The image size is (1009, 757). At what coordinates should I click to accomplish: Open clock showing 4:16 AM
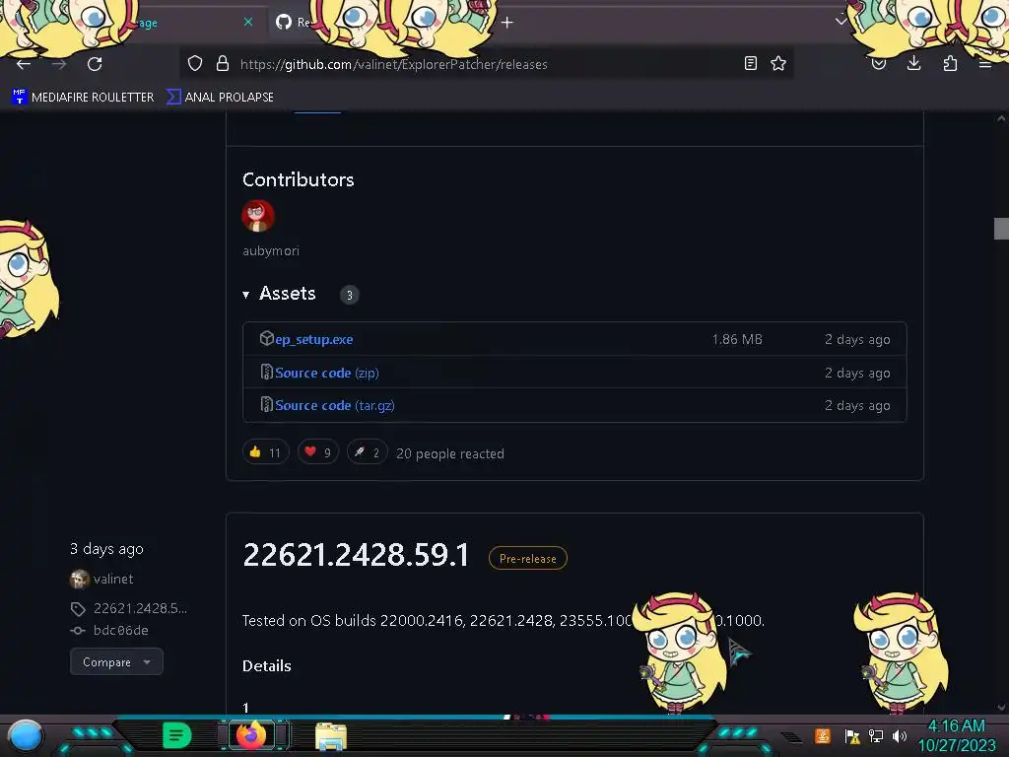point(957,735)
